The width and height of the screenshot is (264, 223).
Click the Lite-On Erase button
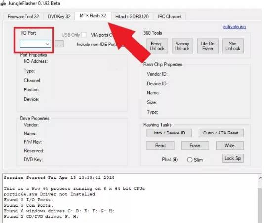(208, 46)
